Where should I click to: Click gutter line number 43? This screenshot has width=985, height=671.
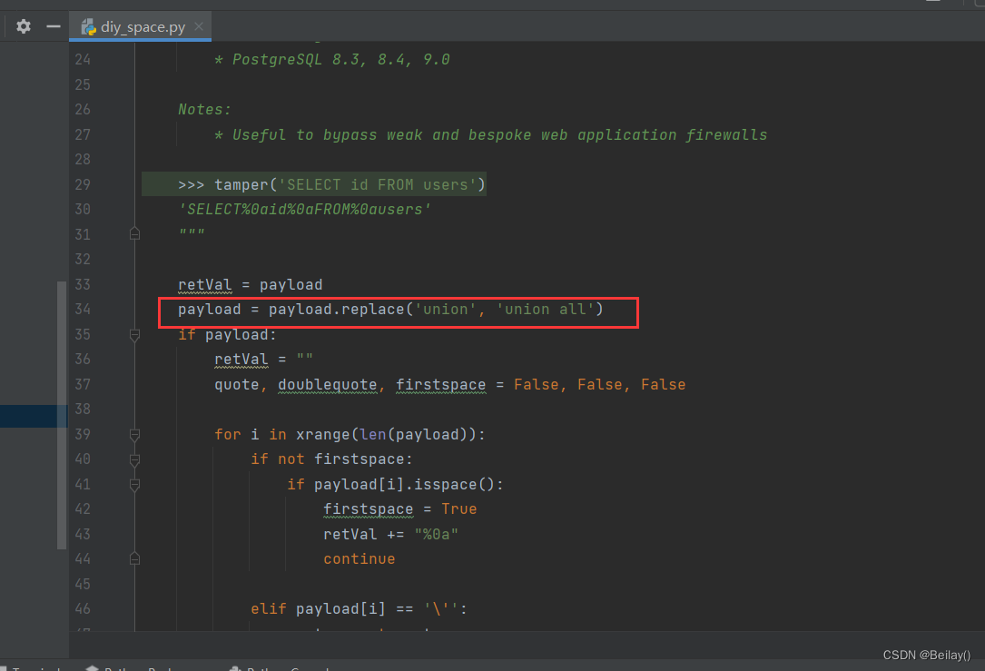point(83,534)
